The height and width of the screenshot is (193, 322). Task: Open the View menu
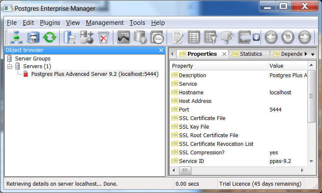coord(73,23)
